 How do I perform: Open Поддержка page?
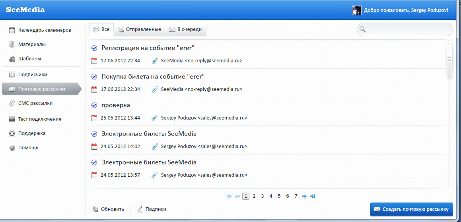(27, 133)
